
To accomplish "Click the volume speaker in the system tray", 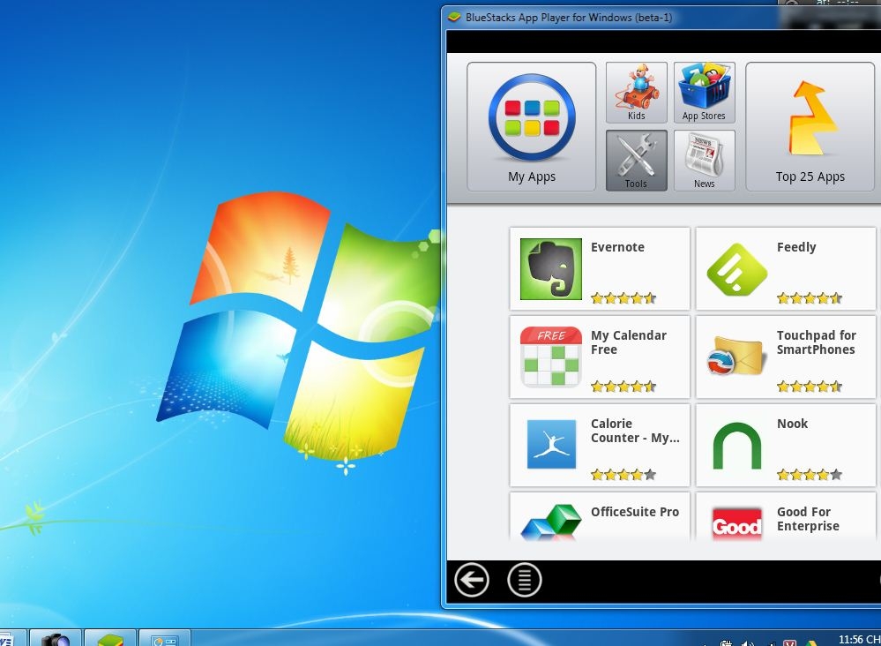I will pyautogui.click(x=747, y=643).
